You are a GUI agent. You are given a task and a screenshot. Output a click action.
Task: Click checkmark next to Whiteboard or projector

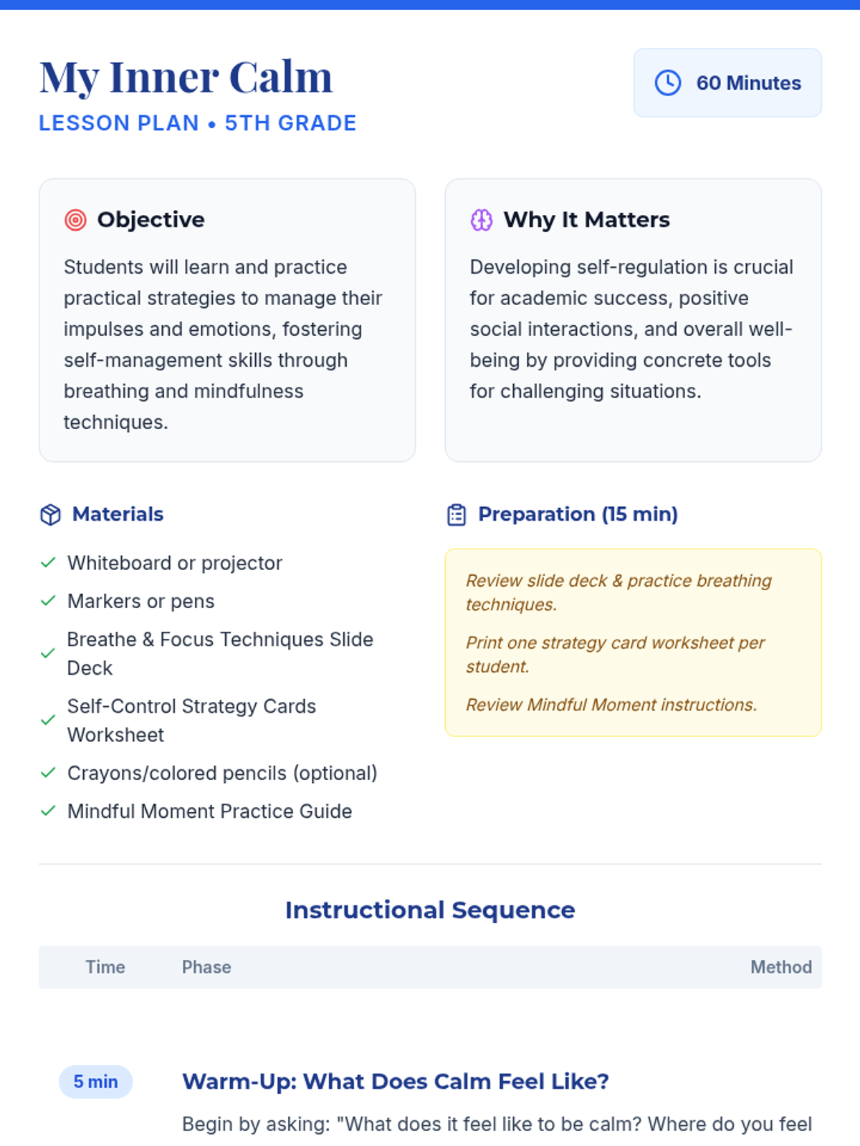coord(48,563)
